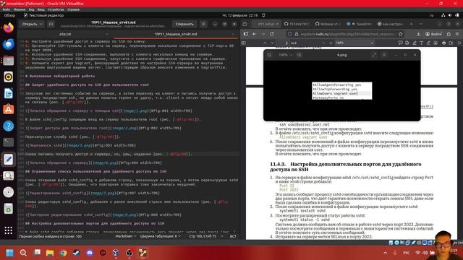This screenshot has width=463, height=260.
Task: Open VirtualBox Вид menu
Action: [31, 9]
